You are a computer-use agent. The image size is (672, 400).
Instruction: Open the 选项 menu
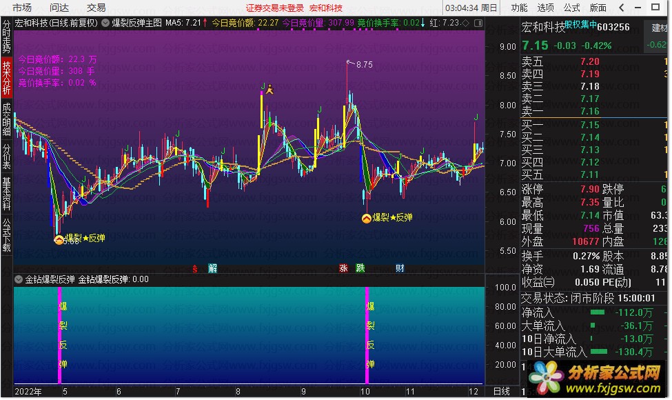click(x=545, y=8)
